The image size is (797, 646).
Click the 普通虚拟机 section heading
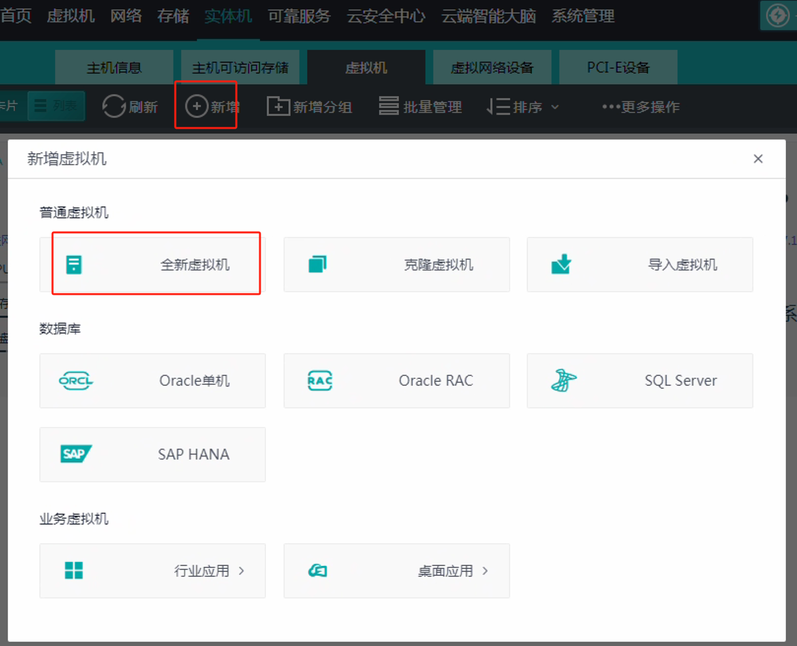[74, 212]
